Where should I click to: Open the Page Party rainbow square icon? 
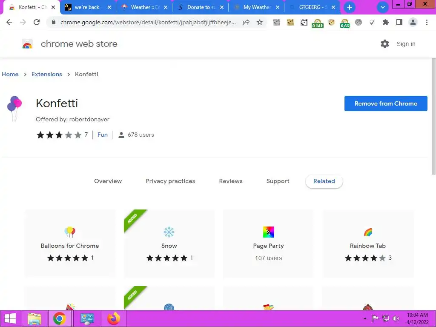coord(268,232)
